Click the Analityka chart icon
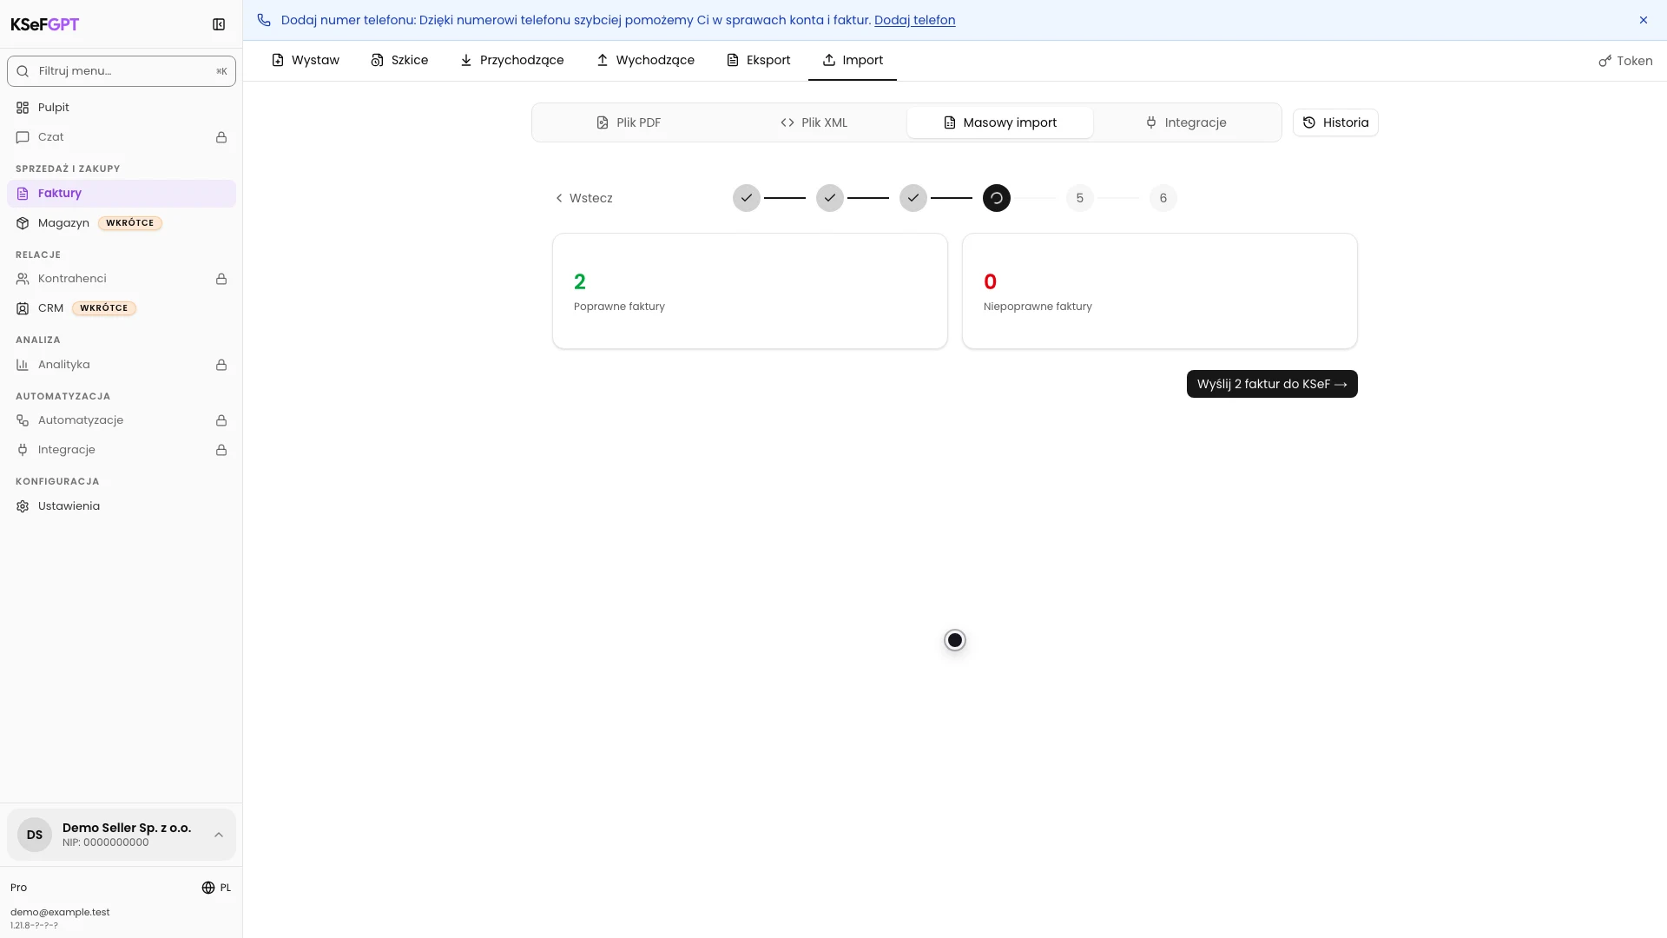Viewport: 1667px width, 938px height. [23, 365]
